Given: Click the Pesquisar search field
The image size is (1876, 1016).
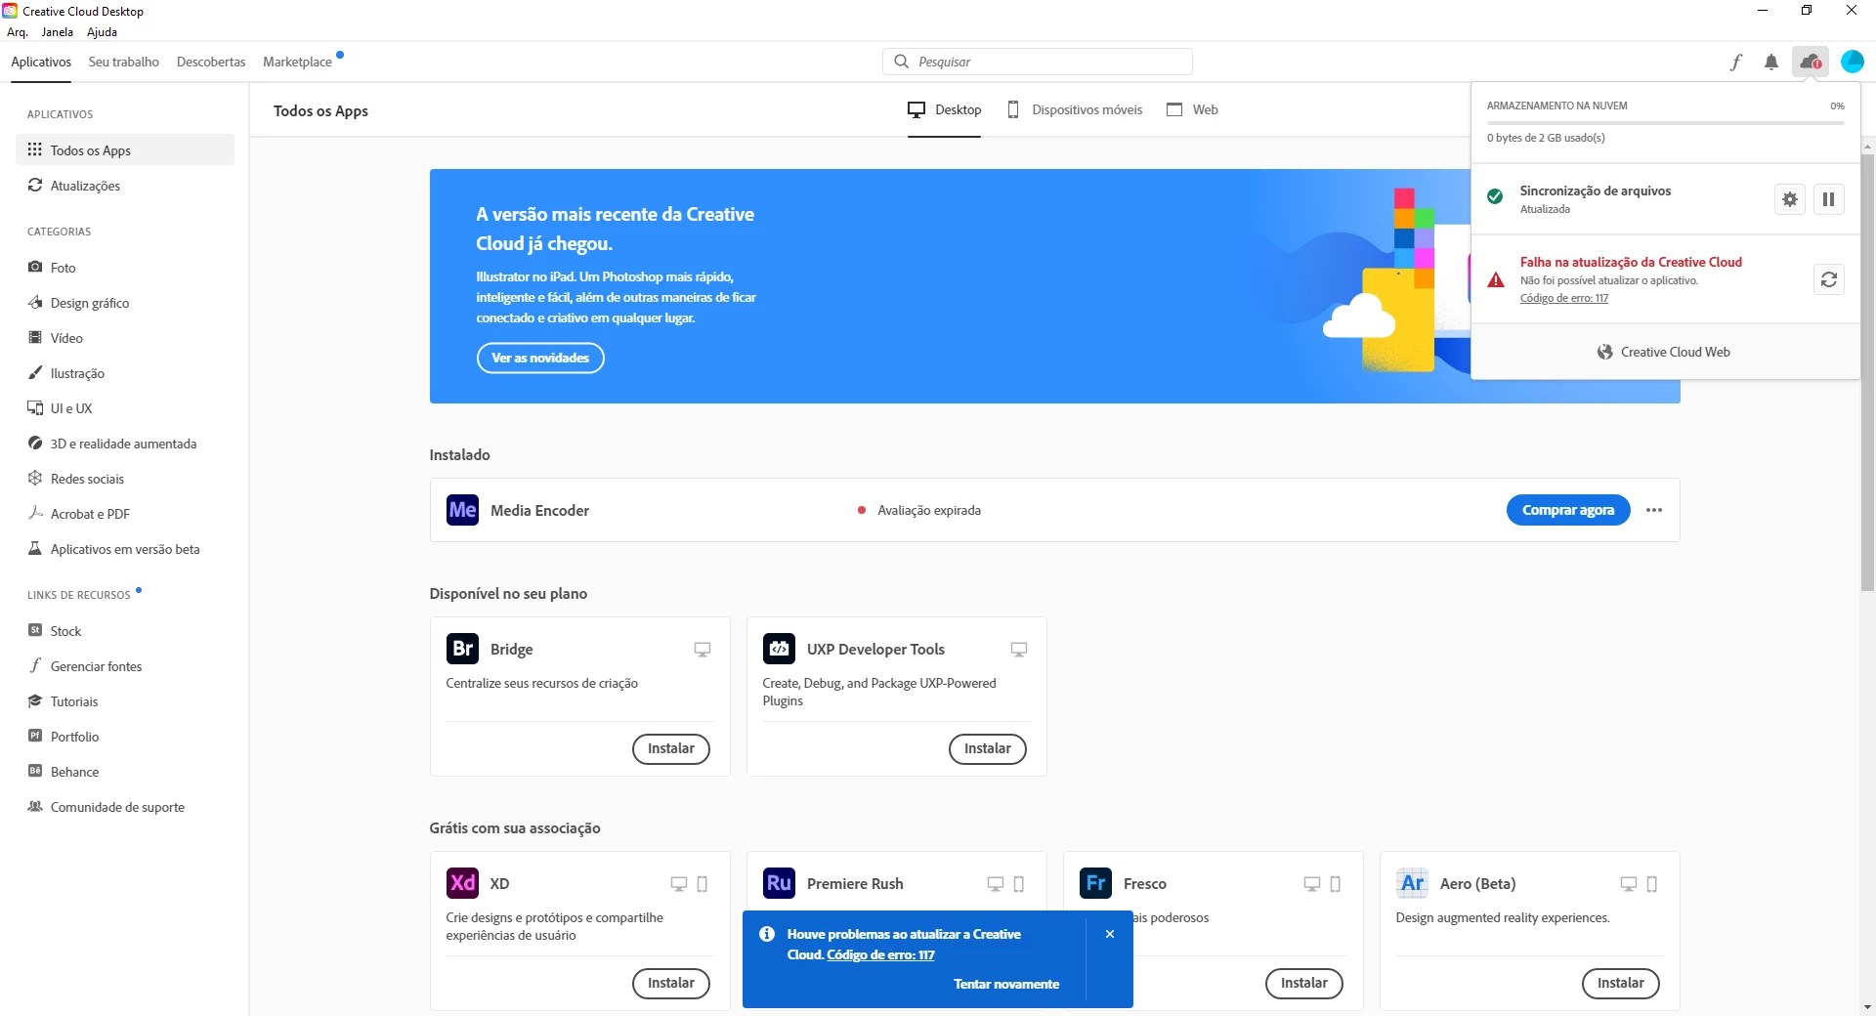Looking at the screenshot, I should (x=1037, y=62).
